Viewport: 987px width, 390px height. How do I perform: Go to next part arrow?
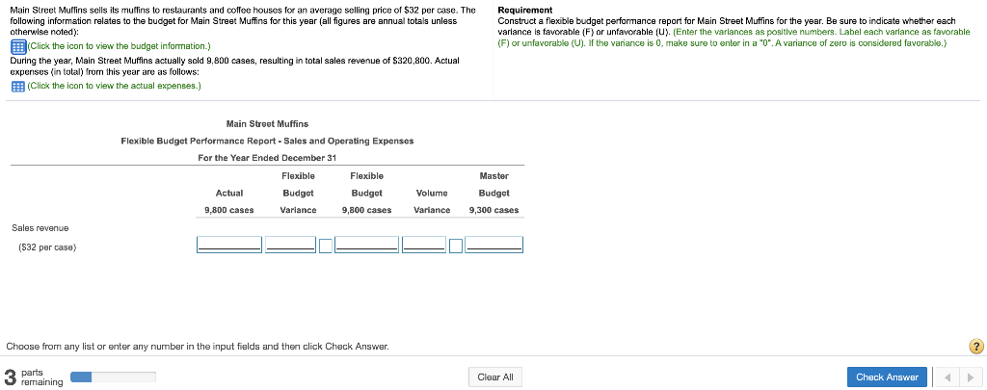click(x=971, y=377)
